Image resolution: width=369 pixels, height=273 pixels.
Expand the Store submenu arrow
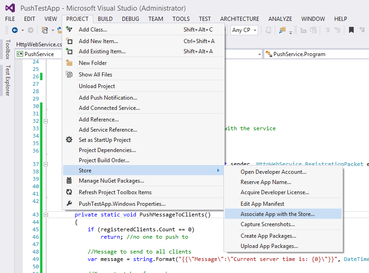[x=218, y=171]
